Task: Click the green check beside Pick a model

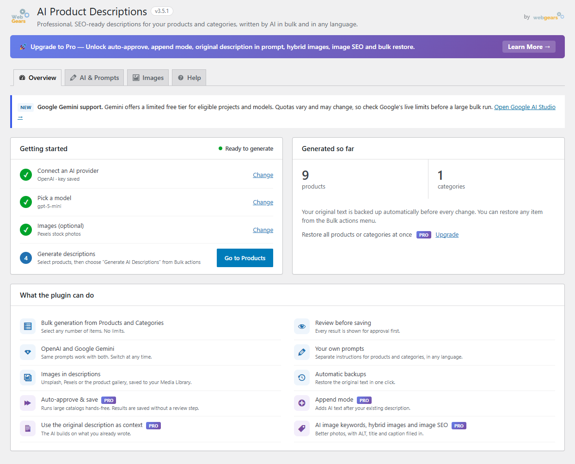Action: [26, 202]
